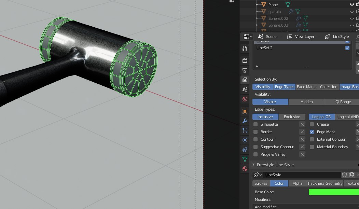The height and width of the screenshot is (209, 359).
Task: Click the mesh data icon beside spatula
Action: click(x=298, y=11)
